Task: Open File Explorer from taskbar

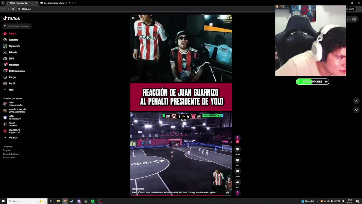Action: click(x=58, y=201)
